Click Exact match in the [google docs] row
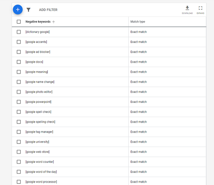 [139, 62]
